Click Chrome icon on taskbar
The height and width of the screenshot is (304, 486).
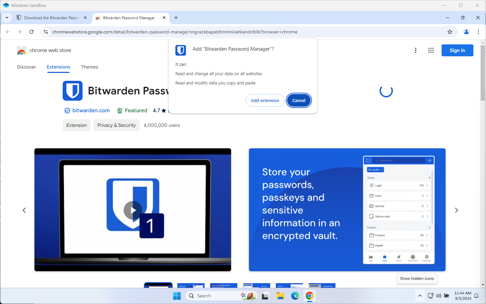pos(310,296)
